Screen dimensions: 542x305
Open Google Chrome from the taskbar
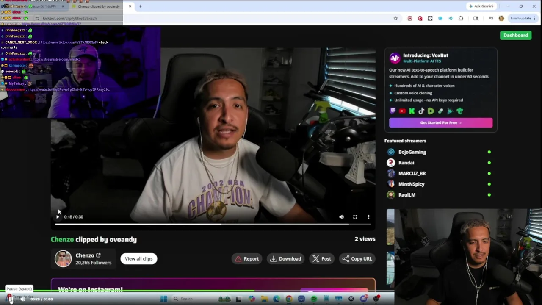289,299
